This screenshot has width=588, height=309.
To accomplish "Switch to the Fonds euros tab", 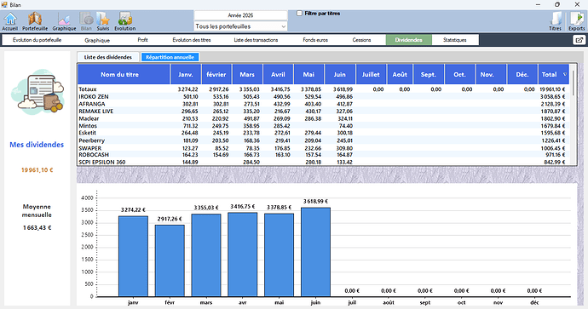I will 315,40.
